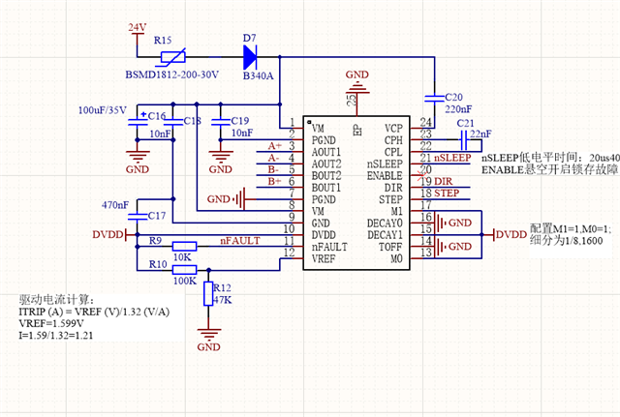Click the GND symbol at pin 14
Viewport: 620px width, 417px height.
point(453,247)
